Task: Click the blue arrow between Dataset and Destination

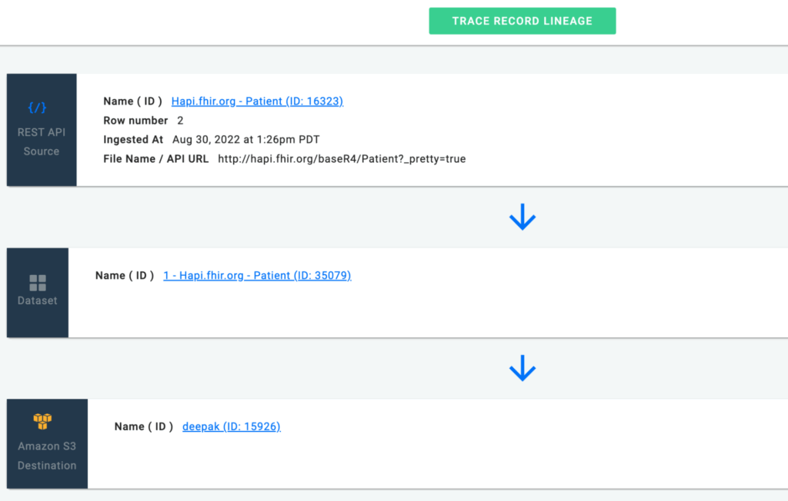Action: click(523, 367)
